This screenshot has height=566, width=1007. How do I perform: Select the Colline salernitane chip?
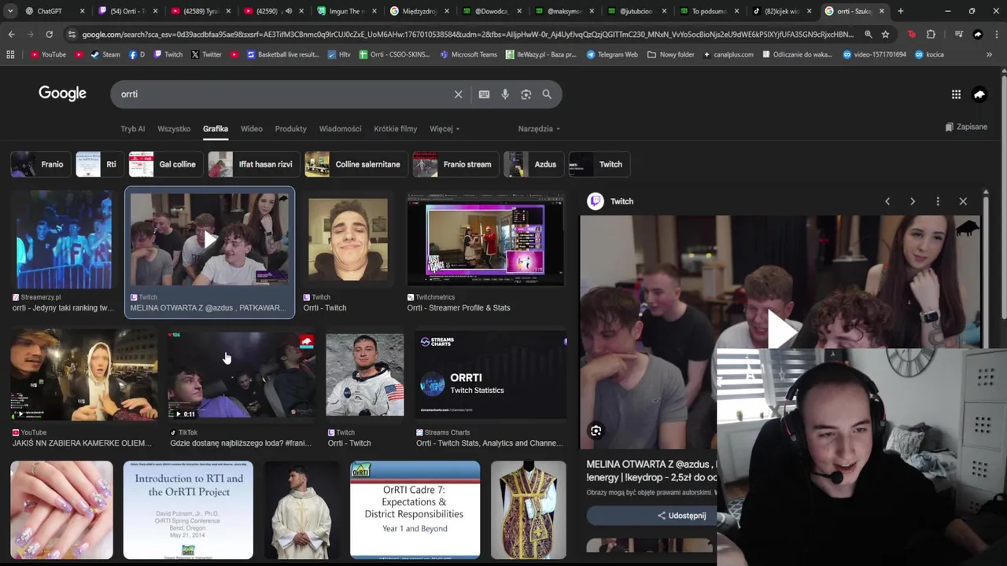pyautogui.click(x=355, y=164)
